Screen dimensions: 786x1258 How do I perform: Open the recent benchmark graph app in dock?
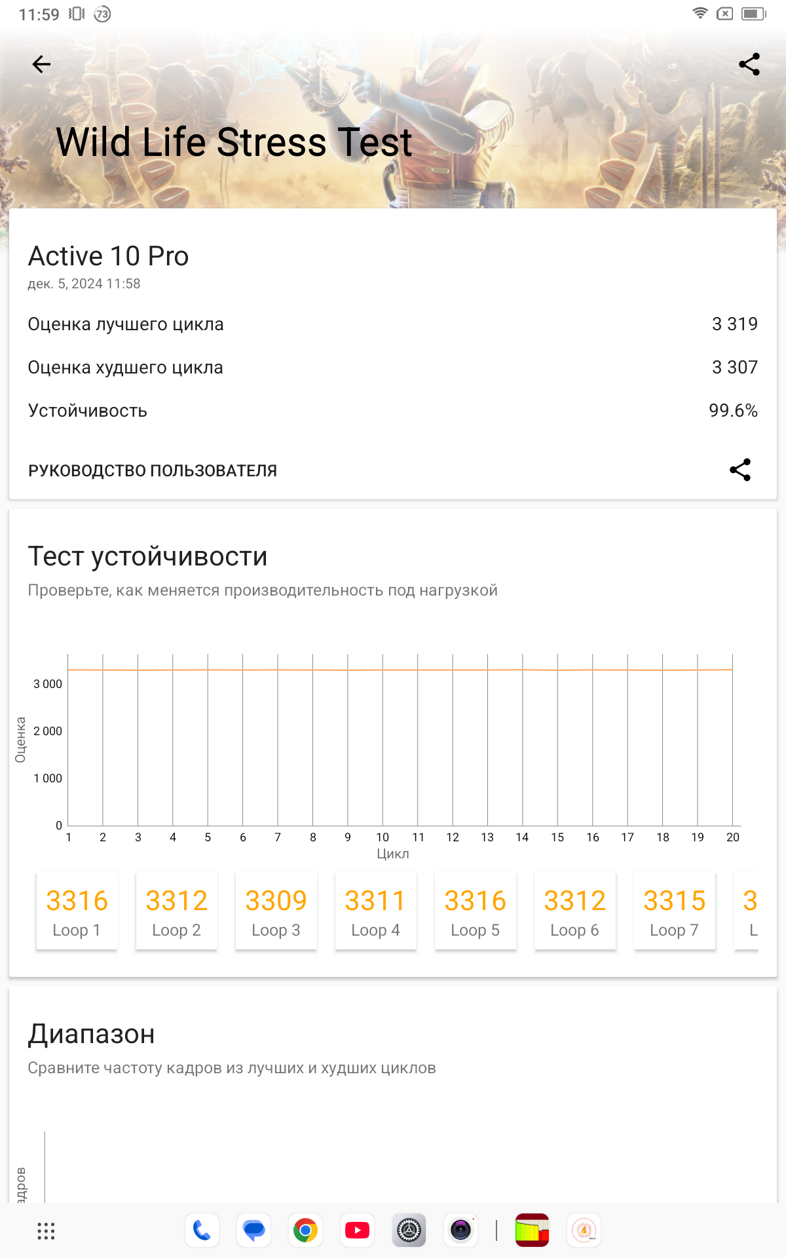coord(532,1230)
